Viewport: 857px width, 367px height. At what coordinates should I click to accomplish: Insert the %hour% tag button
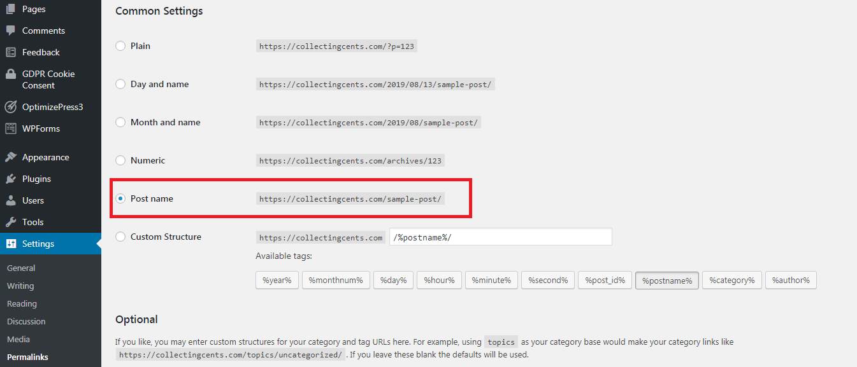pyautogui.click(x=438, y=280)
